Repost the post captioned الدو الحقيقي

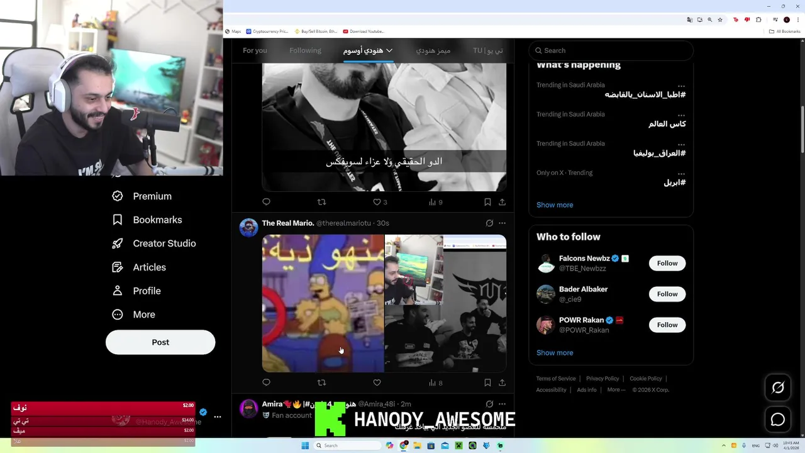[321, 202]
